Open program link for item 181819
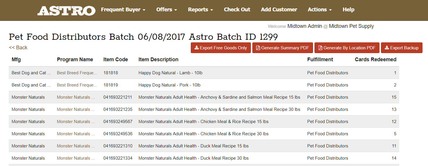This screenshot has width=428, height=166. pos(77,85)
